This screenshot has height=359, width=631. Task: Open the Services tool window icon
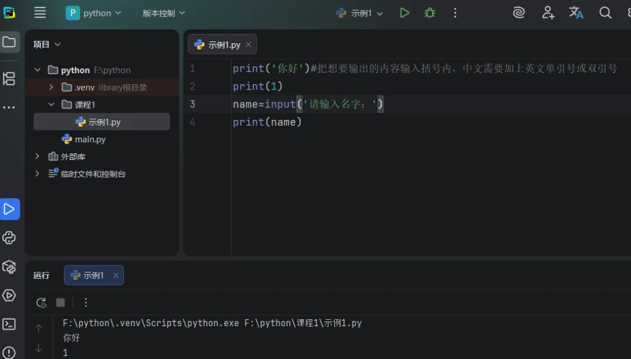click(9, 295)
